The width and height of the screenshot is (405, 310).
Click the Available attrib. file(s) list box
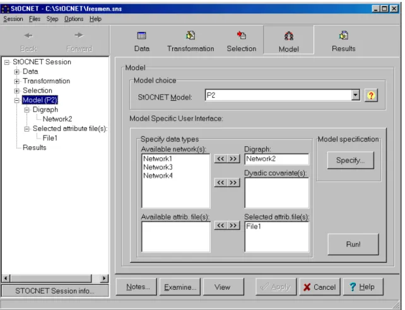(175, 236)
